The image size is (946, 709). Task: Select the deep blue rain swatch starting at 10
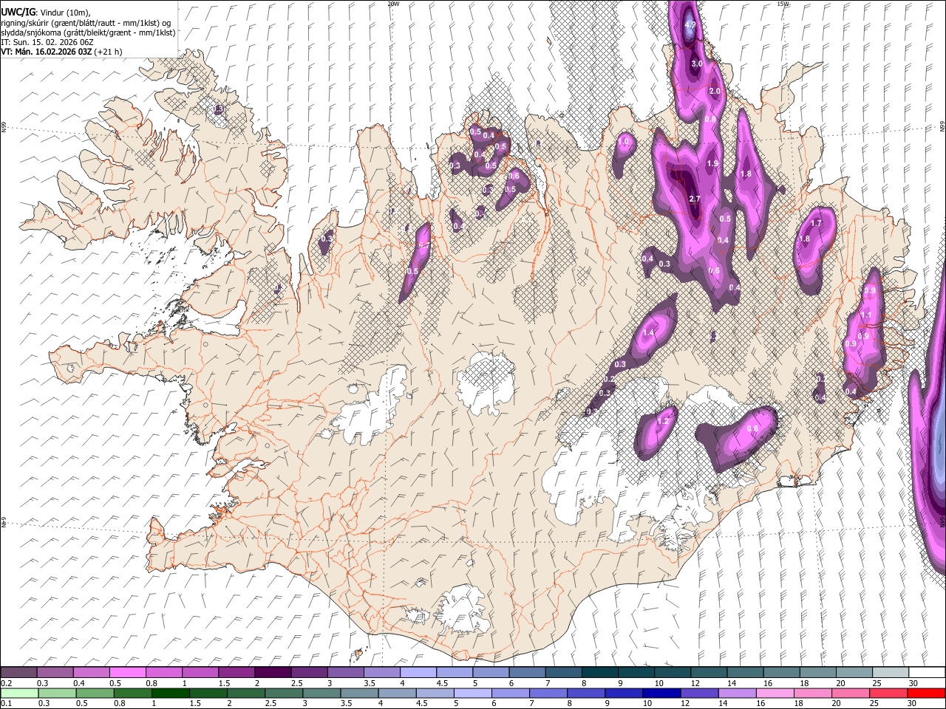coord(661,693)
